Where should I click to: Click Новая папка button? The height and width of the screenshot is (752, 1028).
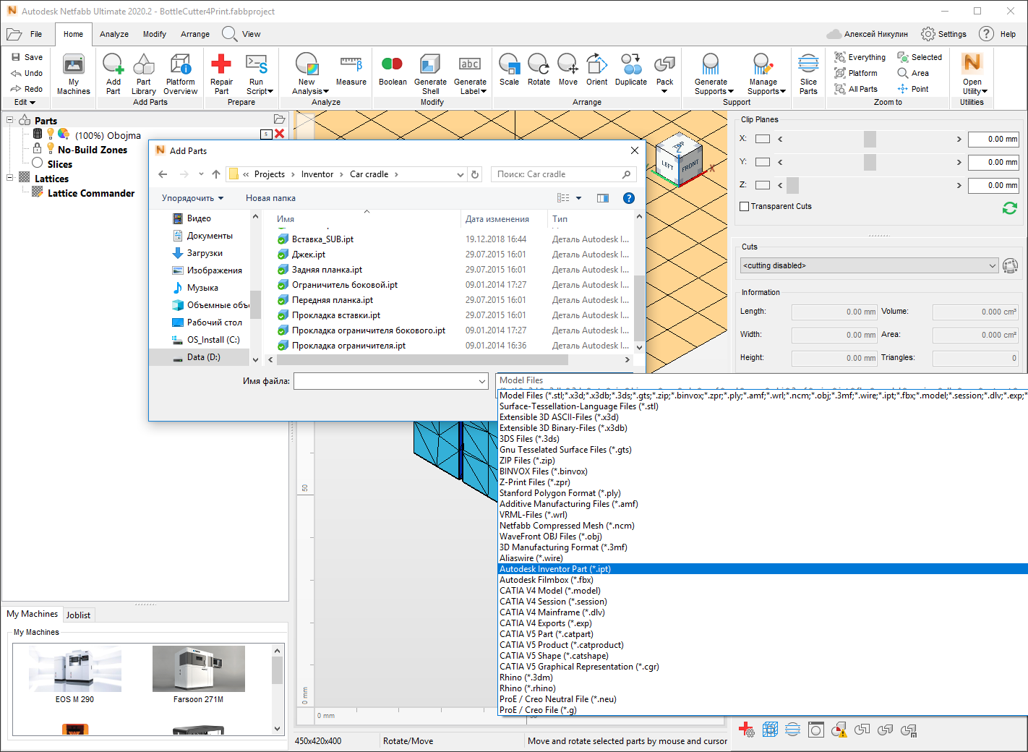(x=270, y=198)
